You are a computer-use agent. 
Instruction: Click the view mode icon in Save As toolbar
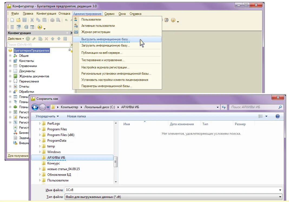(x=260, y=116)
